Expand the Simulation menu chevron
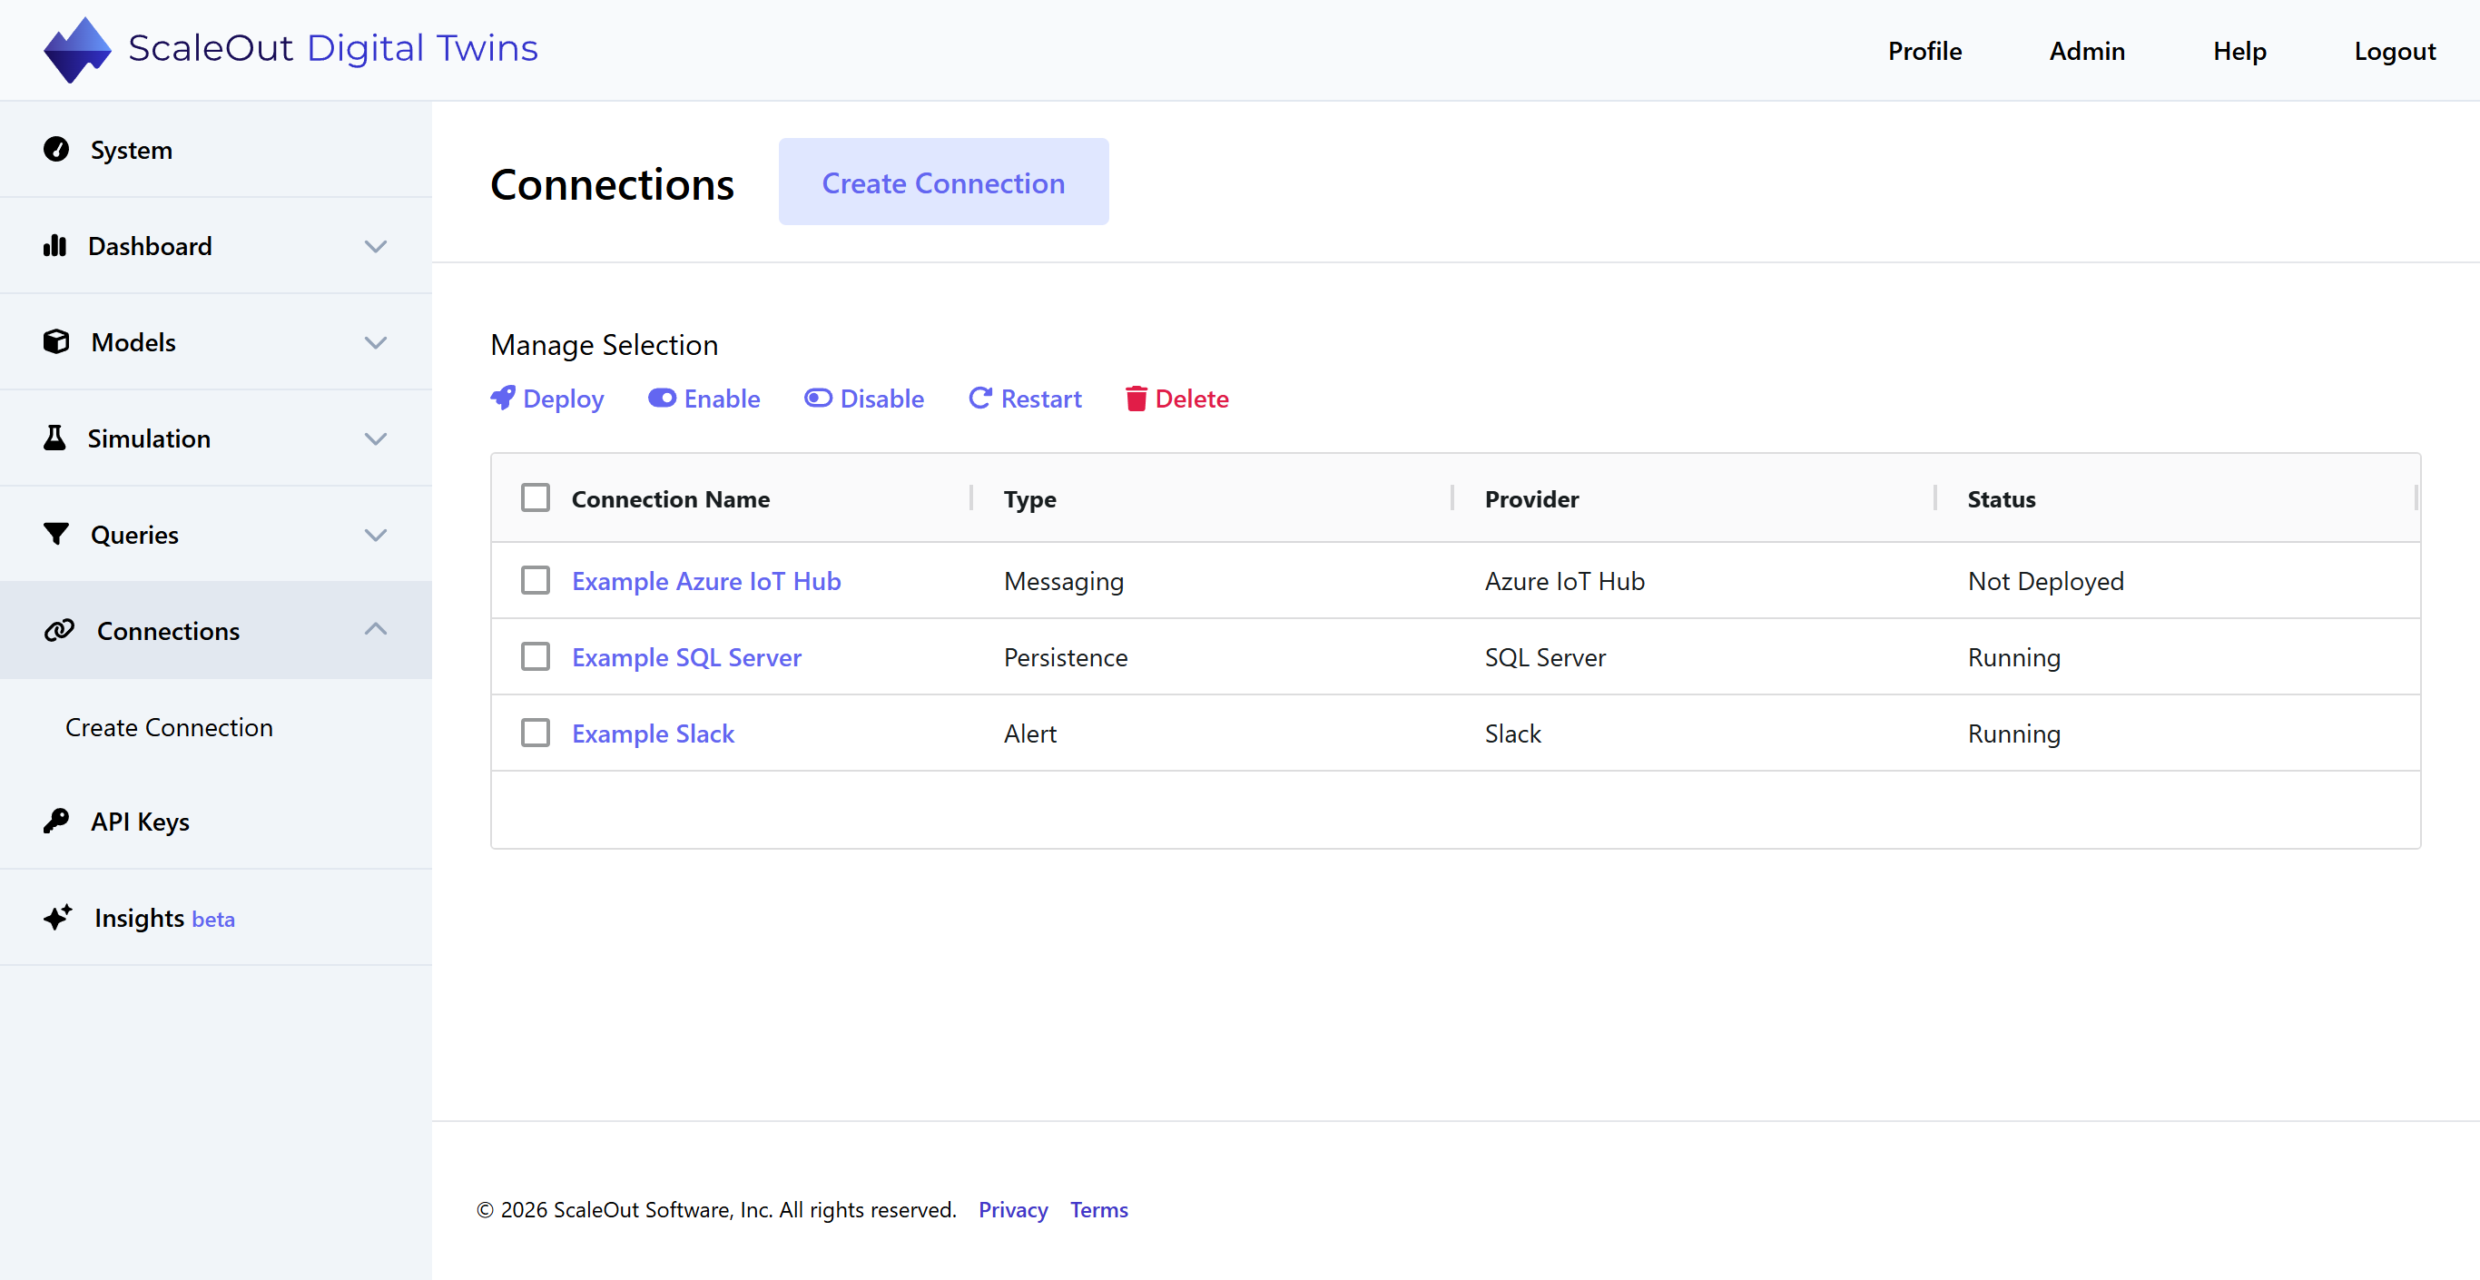The image size is (2480, 1280). pyautogui.click(x=376, y=439)
